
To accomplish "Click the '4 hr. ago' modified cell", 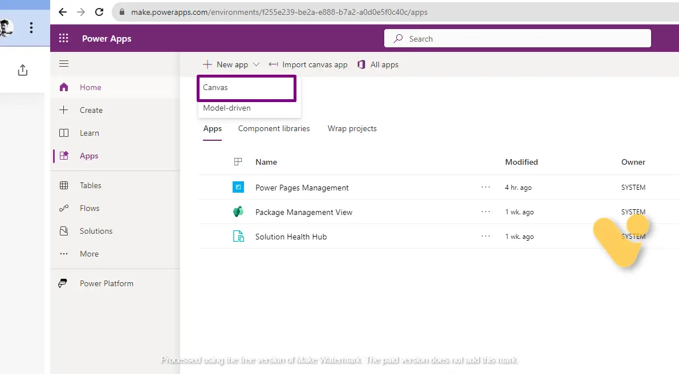I will 518,188.
